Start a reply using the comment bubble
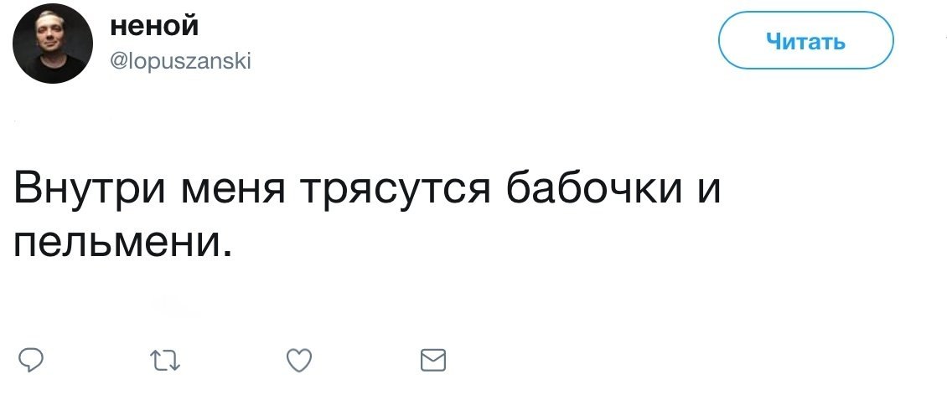 (x=31, y=361)
